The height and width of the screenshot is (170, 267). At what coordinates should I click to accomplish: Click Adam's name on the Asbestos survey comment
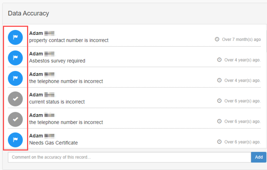[x=36, y=54]
